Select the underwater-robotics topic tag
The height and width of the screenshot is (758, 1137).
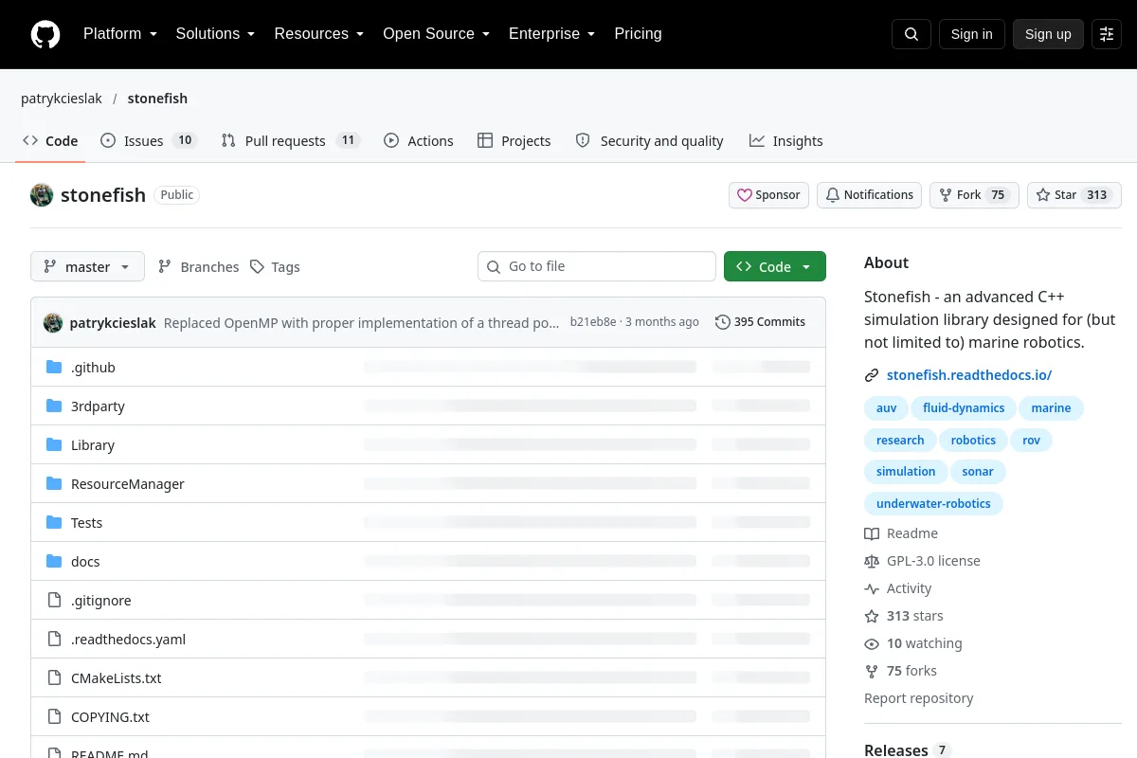click(933, 504)
